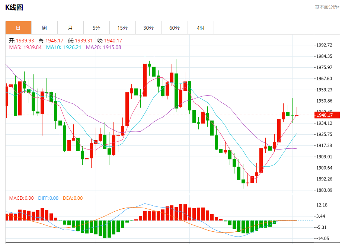Screen dimensions: 342x244
Task: Open the 15分 interval tab
Action: (122, 28)
